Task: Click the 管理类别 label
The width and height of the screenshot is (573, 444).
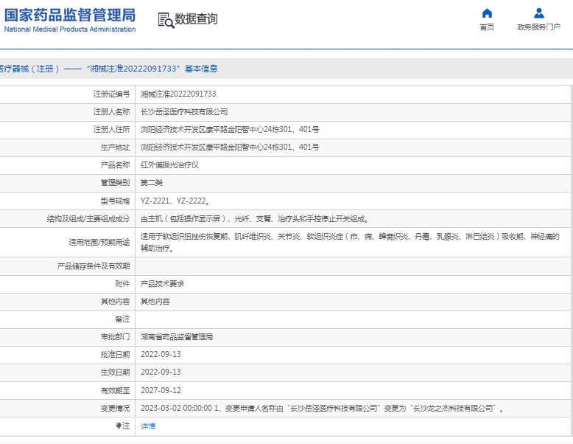Action: [115, 182]
